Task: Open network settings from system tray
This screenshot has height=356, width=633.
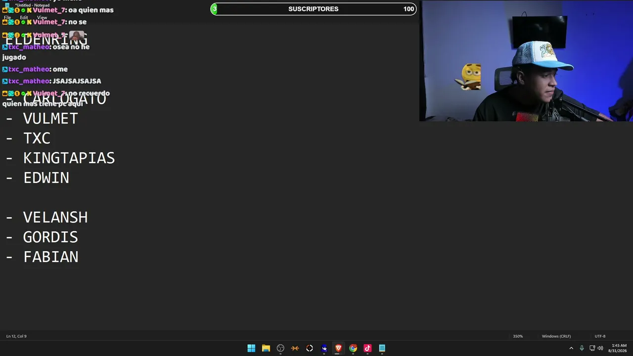Action: click(x=592, y=348)
